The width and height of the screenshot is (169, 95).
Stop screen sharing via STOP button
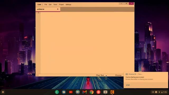(128, 85)
